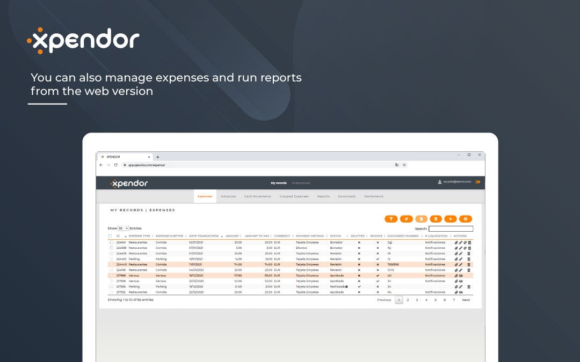The height and width of the screenshot is (362, 580).
Task: Sort by Expense Type column header
Action: [x=141, y=236]
